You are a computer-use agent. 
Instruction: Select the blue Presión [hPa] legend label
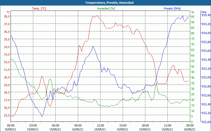pyautogui.click(x=172, y=8)
